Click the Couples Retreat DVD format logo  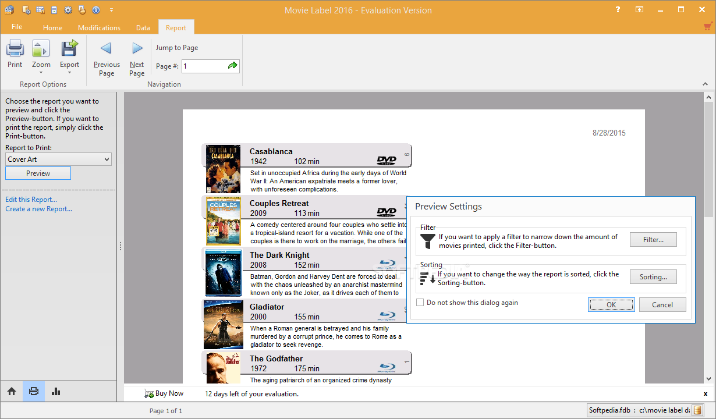(x=387, y=212)
